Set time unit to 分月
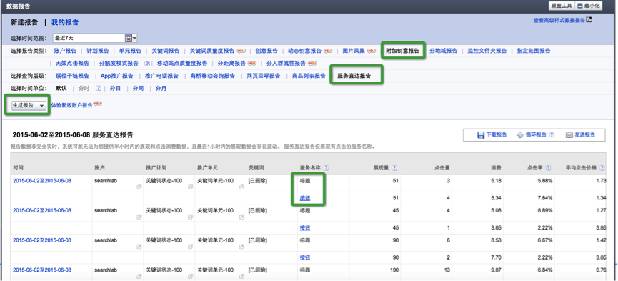618x281 pixels. (161, 89)
